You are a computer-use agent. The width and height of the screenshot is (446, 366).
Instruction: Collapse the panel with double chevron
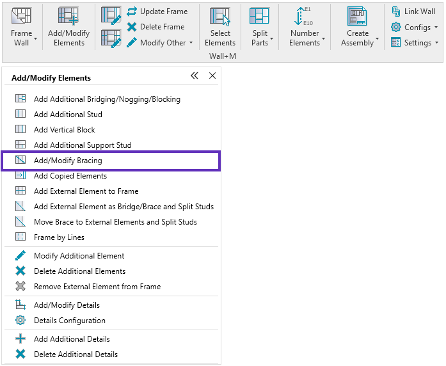point(195,76)
